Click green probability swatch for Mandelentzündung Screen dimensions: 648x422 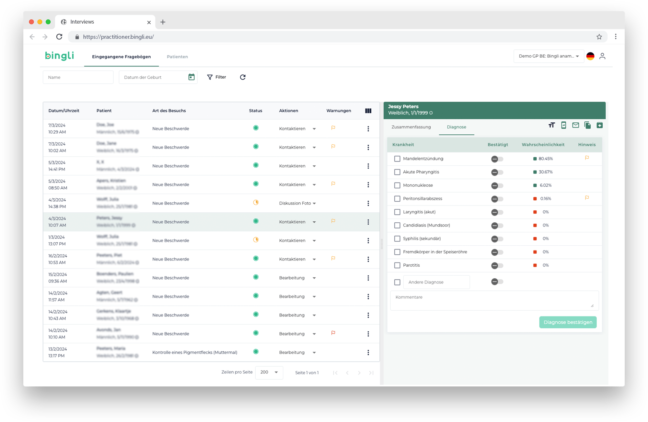pyautogui.click(x=535, y=159)
